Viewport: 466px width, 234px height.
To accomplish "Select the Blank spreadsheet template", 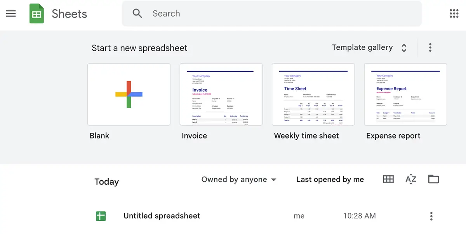I will click(x=129, y=94).
